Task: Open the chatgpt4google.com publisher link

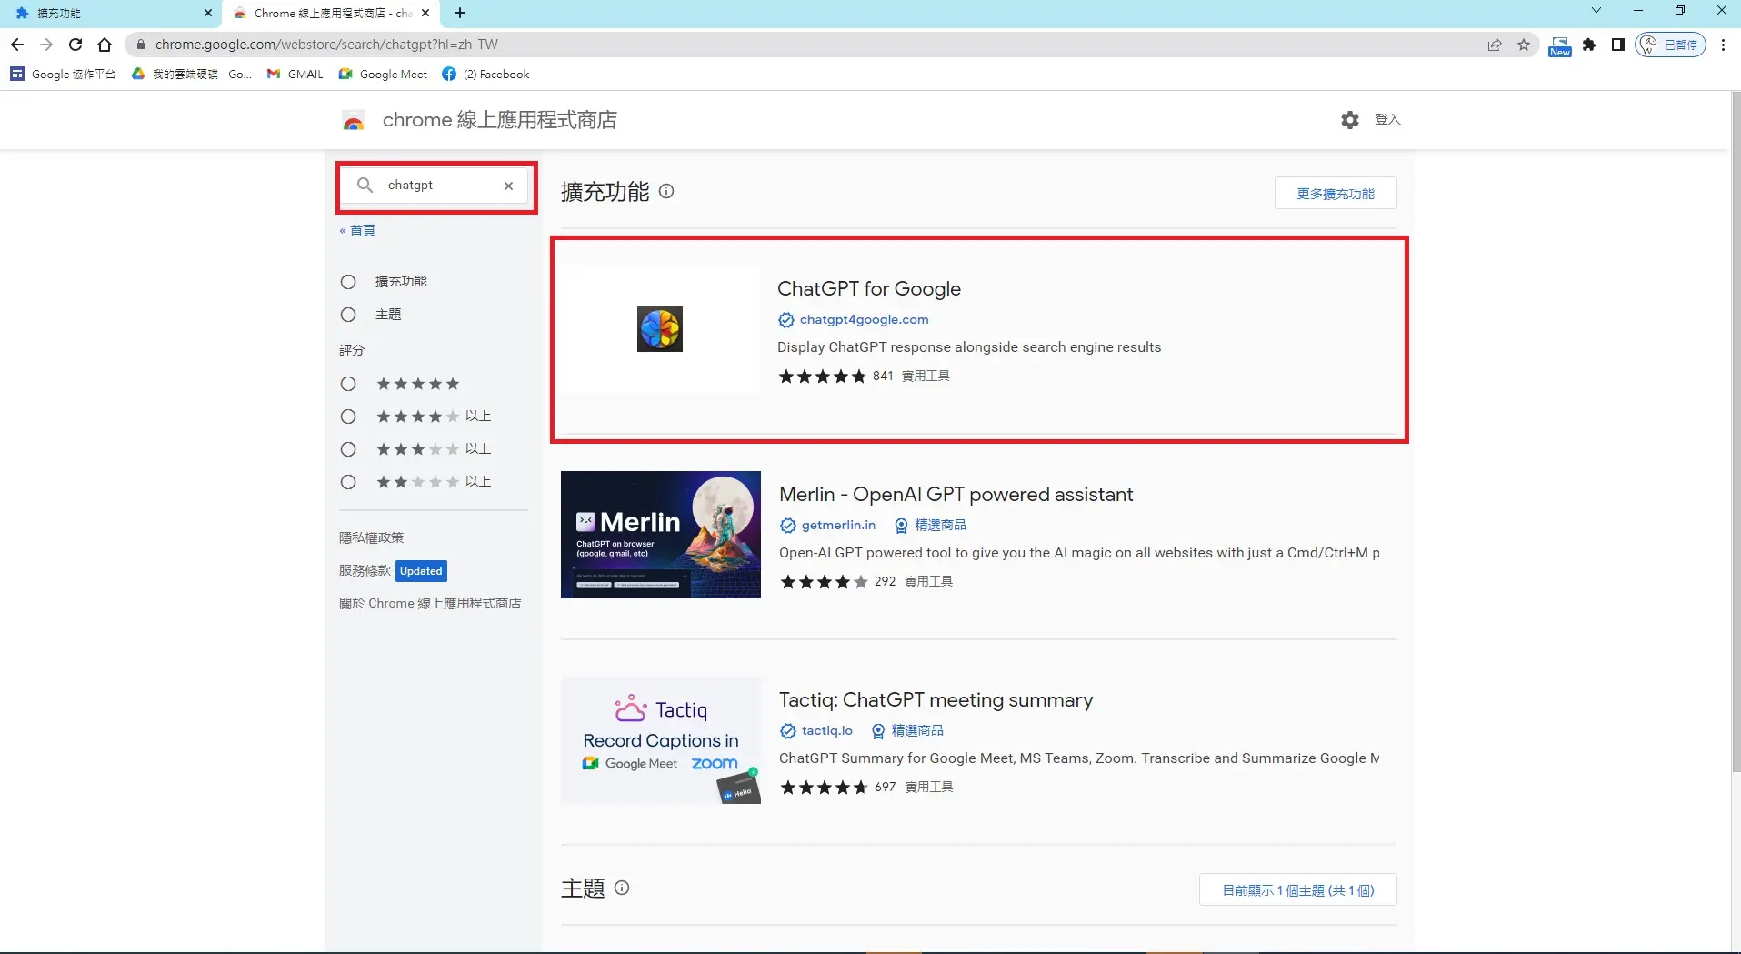Action: pyautogui.click(x=864, y=320)
